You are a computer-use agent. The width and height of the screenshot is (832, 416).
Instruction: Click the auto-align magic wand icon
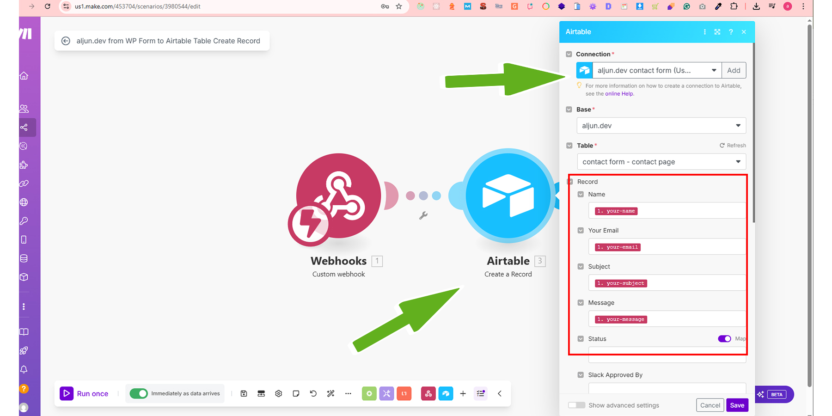tap(330, 393)
